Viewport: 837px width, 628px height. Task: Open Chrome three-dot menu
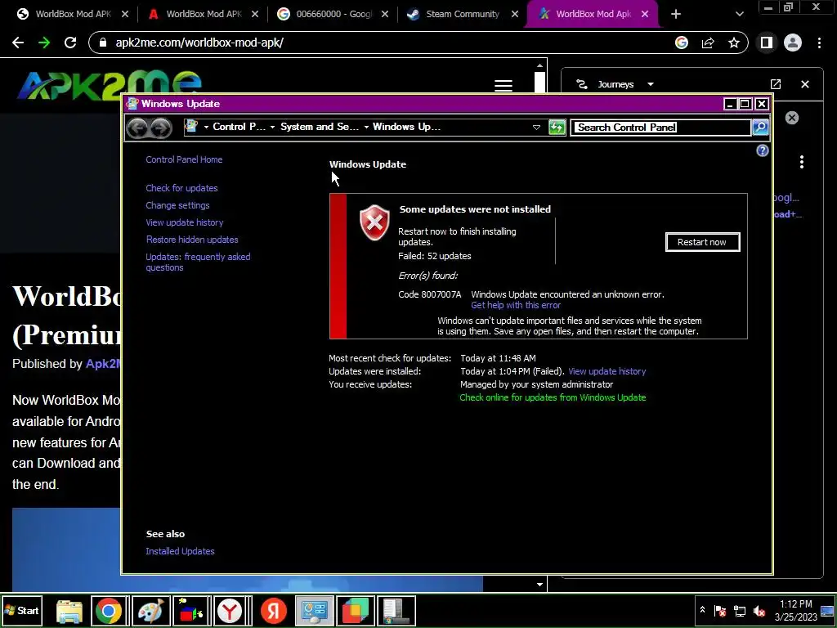pyautogui.click(x=819, y=43)
